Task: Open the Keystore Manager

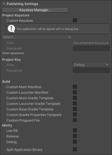Action: click(35, 10)
